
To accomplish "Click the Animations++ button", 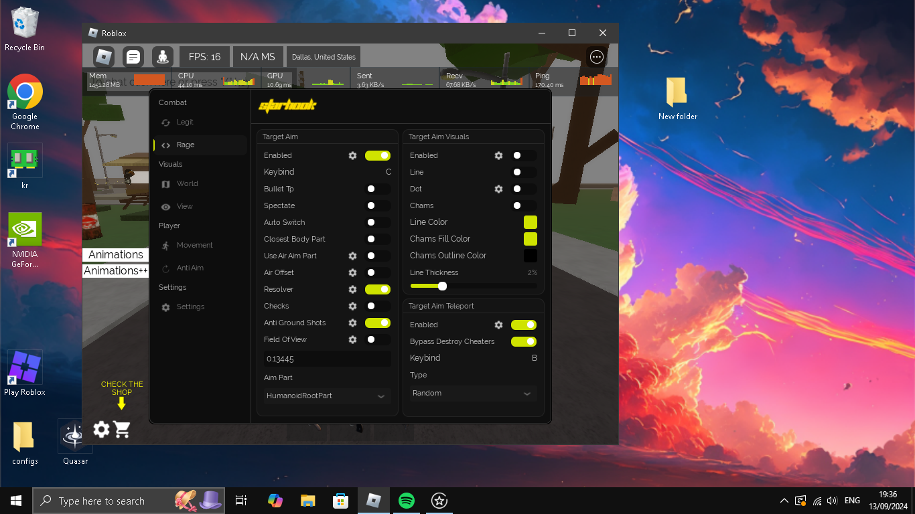I will tap(115, 270).
